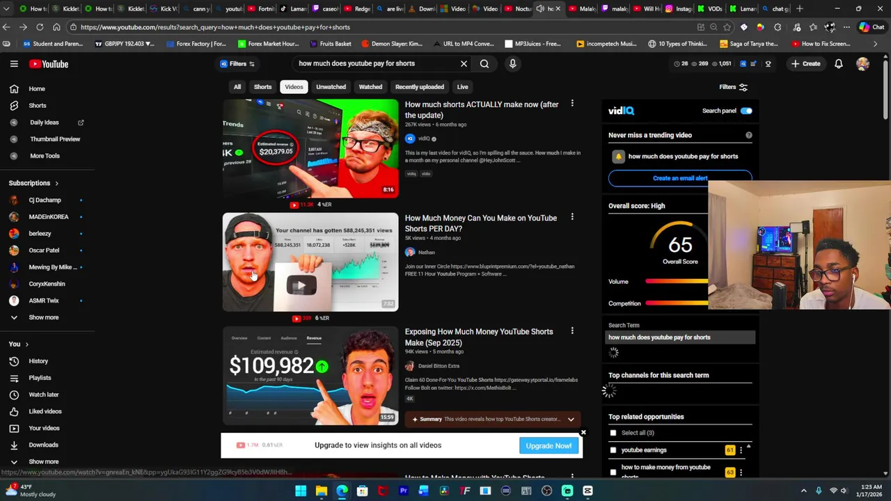Expand the video Summary chevron
891x501 pixels.
pos(571,420)
